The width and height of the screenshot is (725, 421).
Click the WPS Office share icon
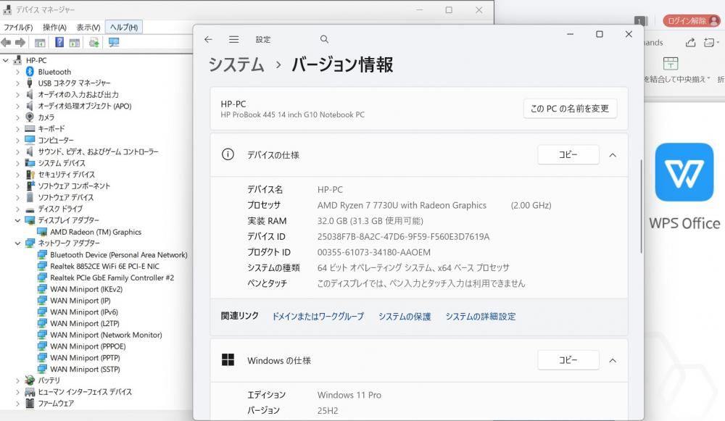click(690, 43)
